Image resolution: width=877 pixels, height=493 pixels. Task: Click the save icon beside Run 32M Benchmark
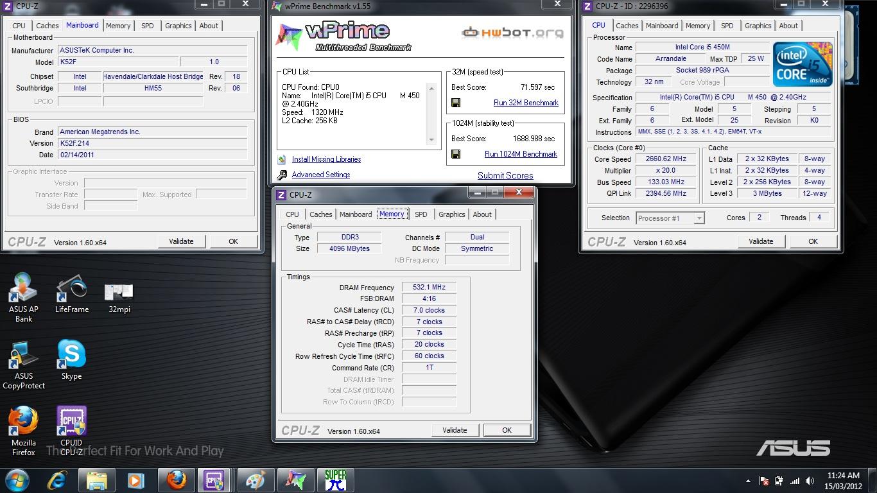pyautogui.click(x=456, y=103)
